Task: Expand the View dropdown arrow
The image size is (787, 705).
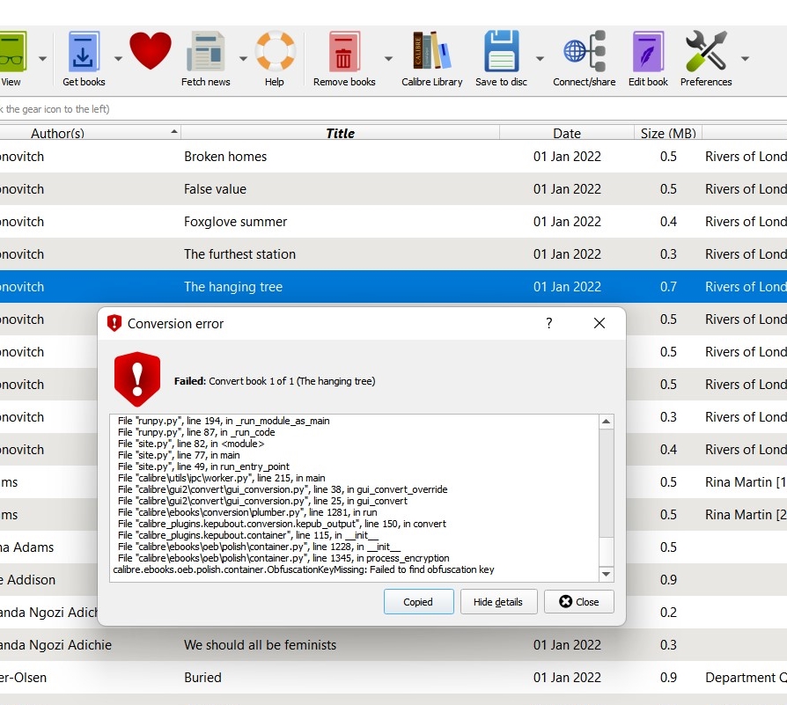Action: tap(42, 59)
